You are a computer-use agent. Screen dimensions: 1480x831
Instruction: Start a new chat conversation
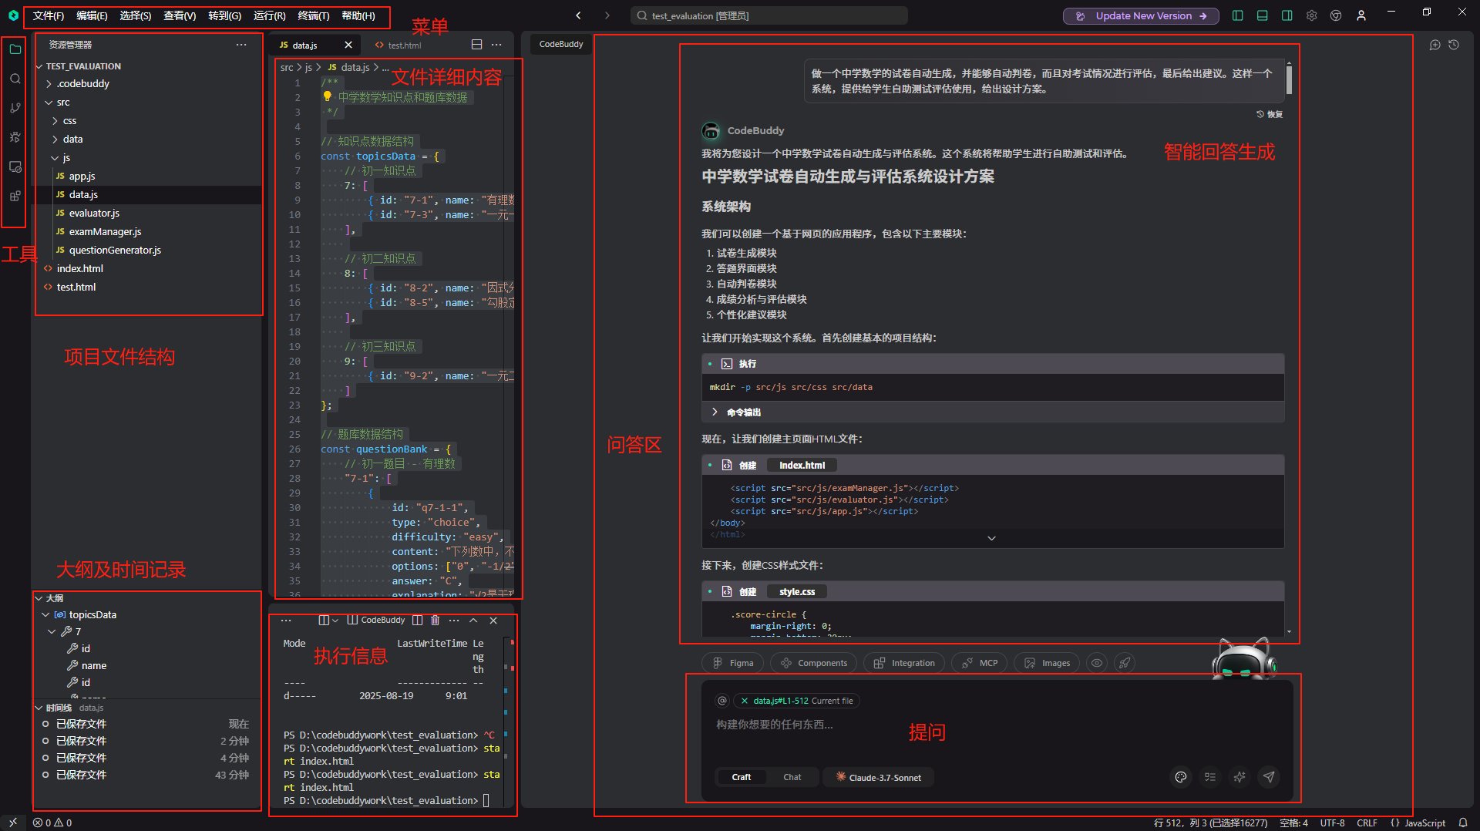coord(1435,45)
